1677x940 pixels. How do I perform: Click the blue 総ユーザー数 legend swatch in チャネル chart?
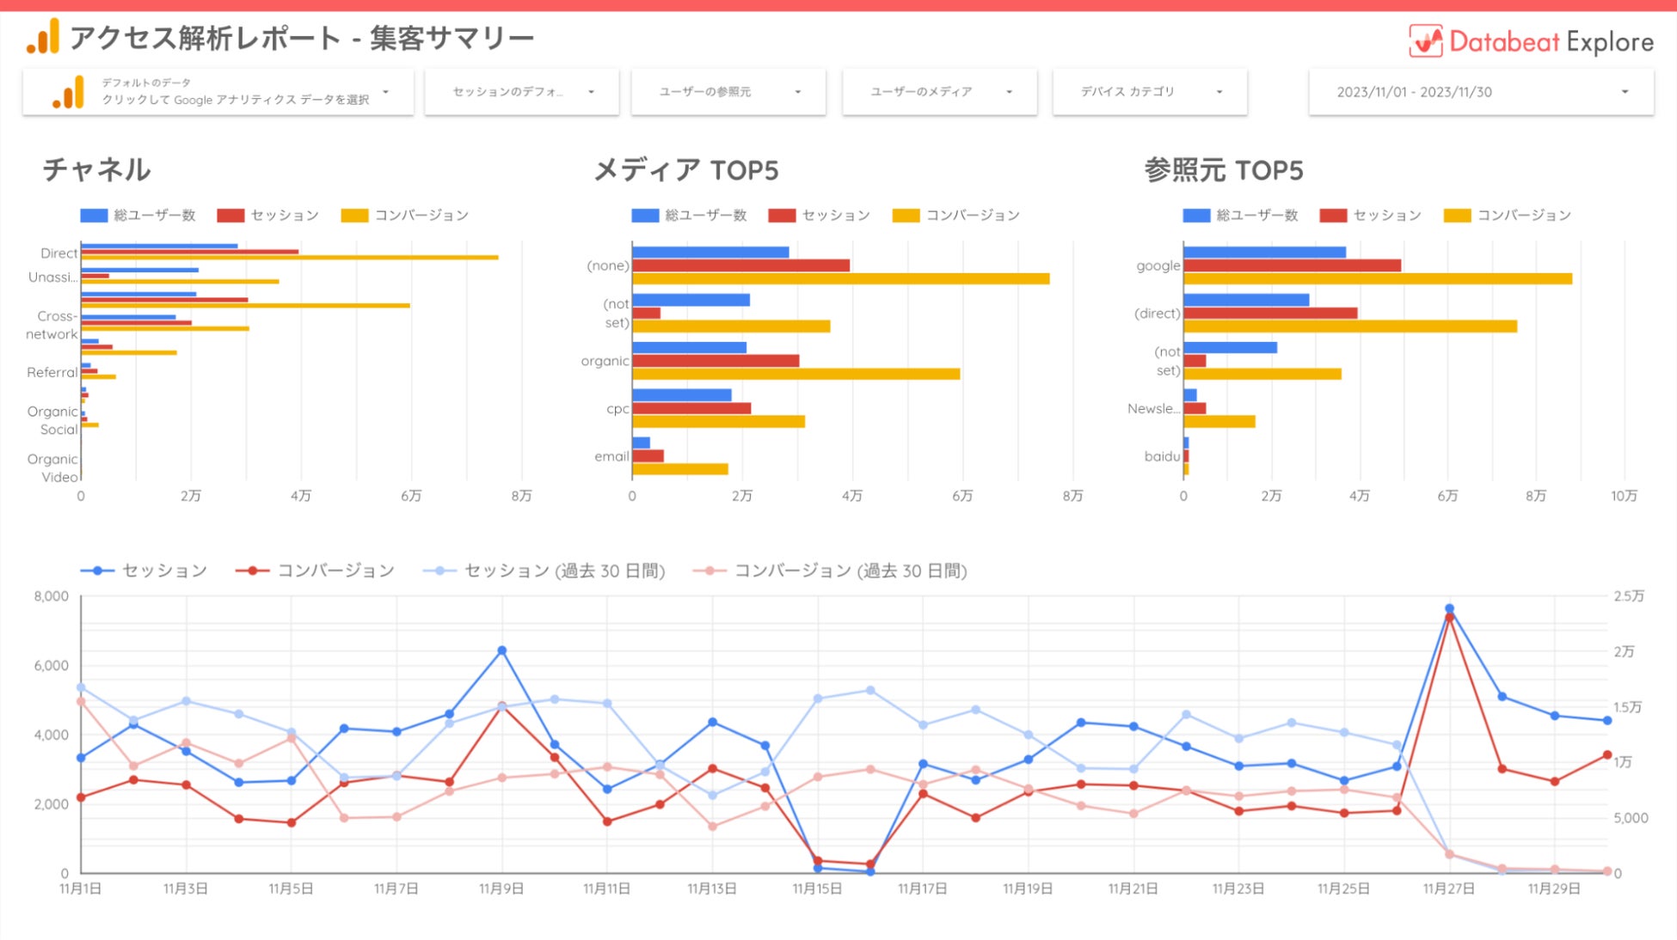coord(94,215)
